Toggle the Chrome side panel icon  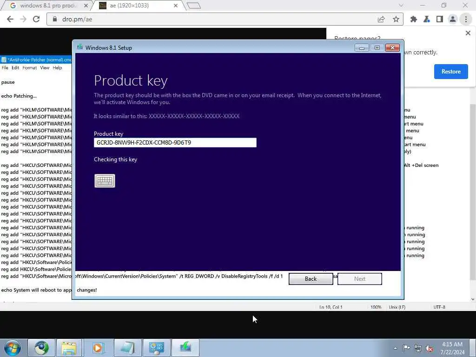pyautogui.click(x=440, y=19)
